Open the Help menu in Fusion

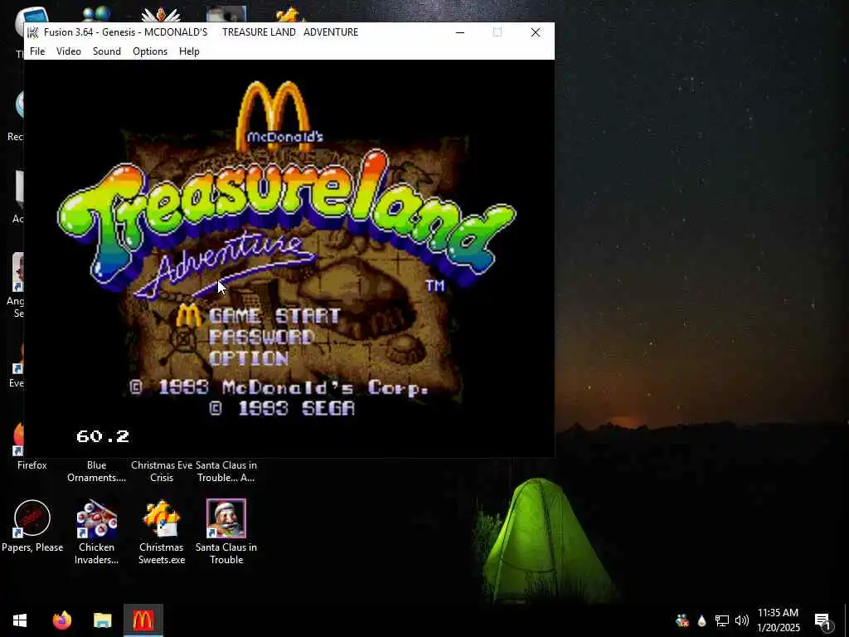(x=190, y=51)
